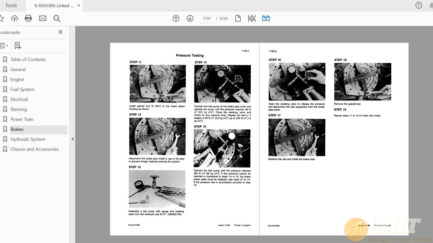Send file by email envelope icon
Viewport: 433px width, 243px height.
[x=43, y=18]
